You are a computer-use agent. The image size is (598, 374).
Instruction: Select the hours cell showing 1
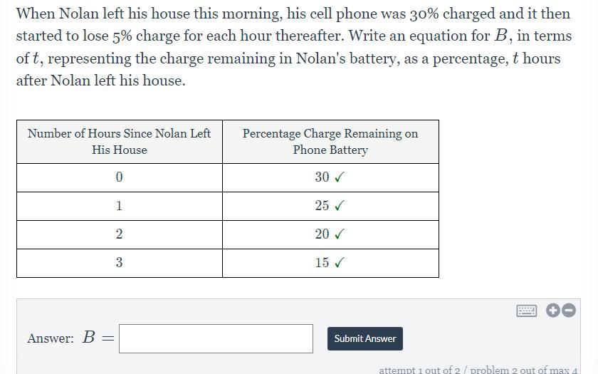pyautogui.click(x=120, y=206)
